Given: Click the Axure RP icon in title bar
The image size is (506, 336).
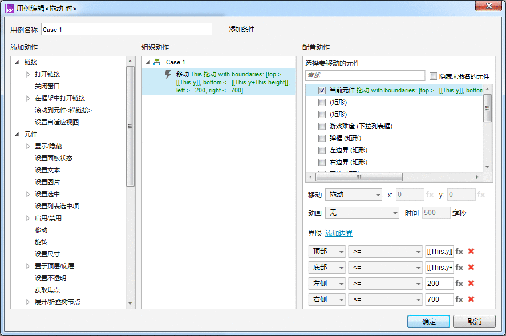Looking at the screenshot, I should pos(9,9).
